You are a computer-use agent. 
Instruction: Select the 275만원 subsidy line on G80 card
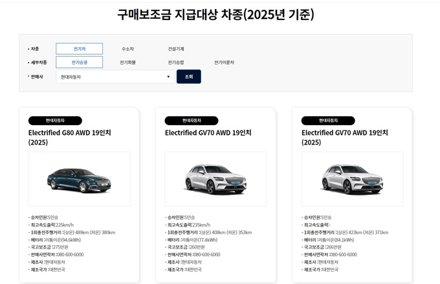(49, 247)
